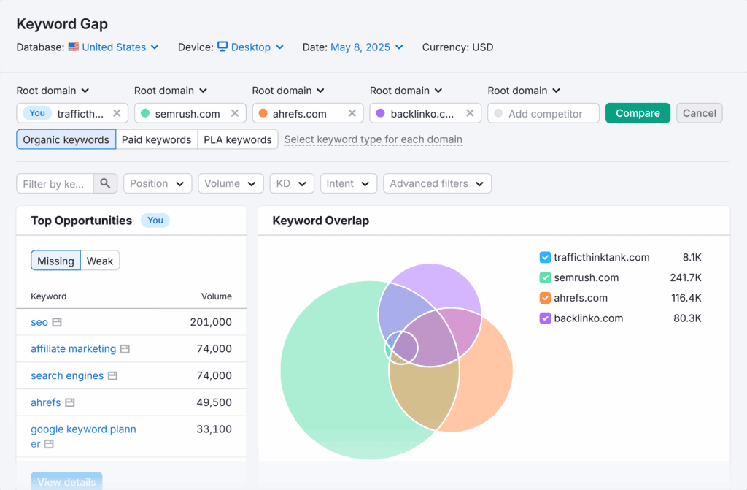Click SERP icon next to search engines
747x490 pixels.
coord(112,376)
